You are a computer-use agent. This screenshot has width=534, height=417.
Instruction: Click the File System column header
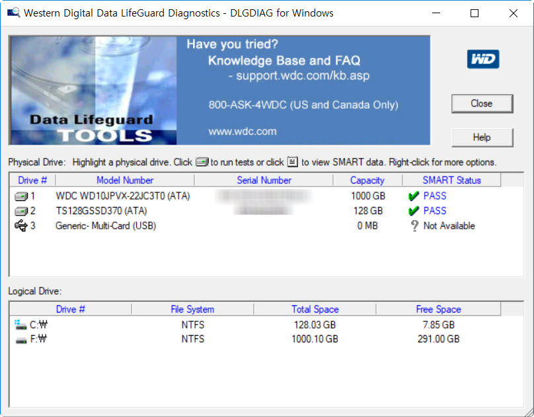tap(192, 309)
